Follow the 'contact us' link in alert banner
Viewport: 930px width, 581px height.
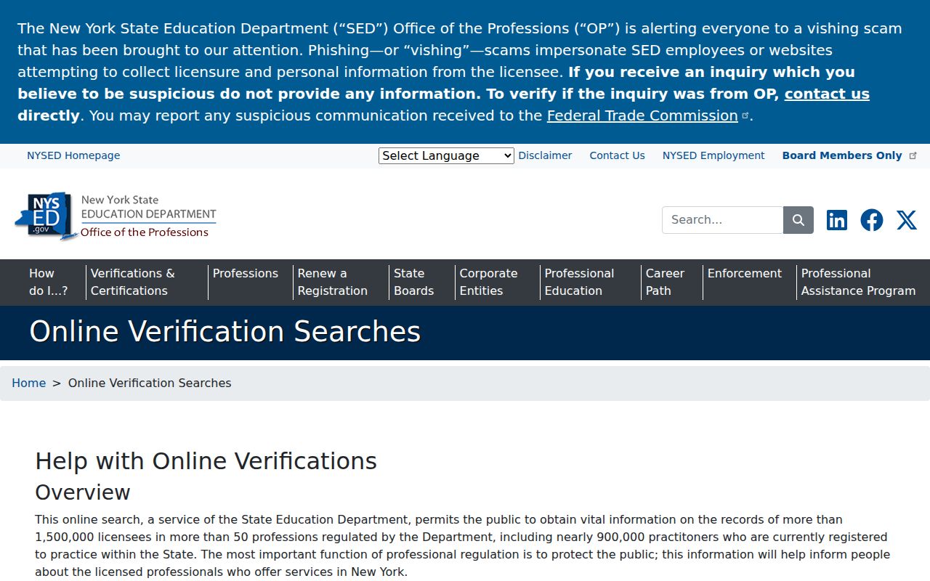pos(827,94)
